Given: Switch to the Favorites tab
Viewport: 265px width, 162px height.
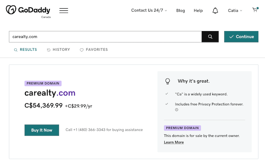Looking at the screenshot, I should (x=94, y=50).
